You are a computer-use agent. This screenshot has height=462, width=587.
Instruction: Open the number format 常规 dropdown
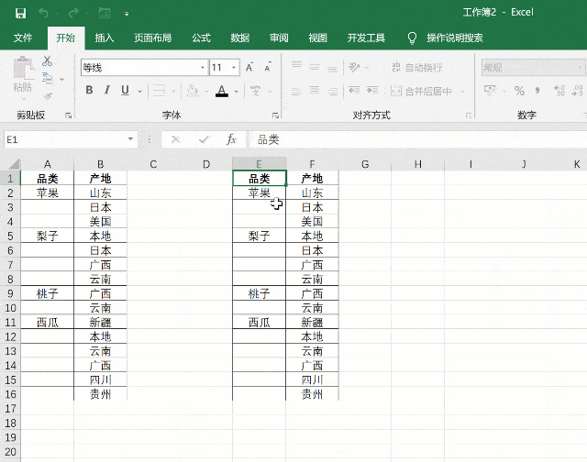coord(579,68)
